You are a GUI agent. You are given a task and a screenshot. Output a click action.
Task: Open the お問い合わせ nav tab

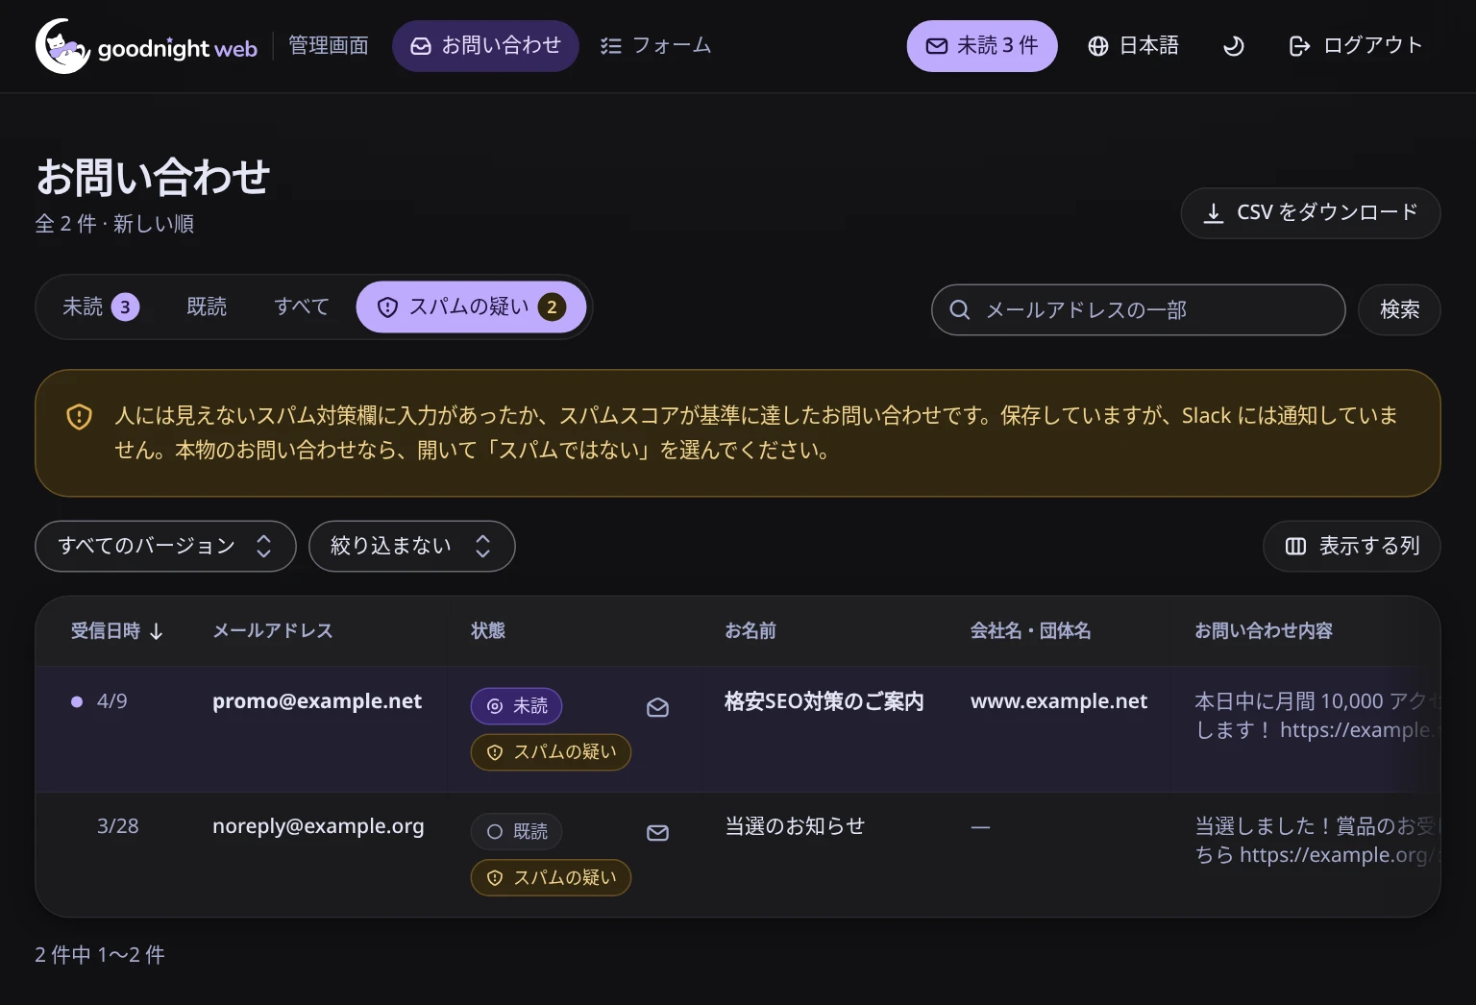point(485,46)
